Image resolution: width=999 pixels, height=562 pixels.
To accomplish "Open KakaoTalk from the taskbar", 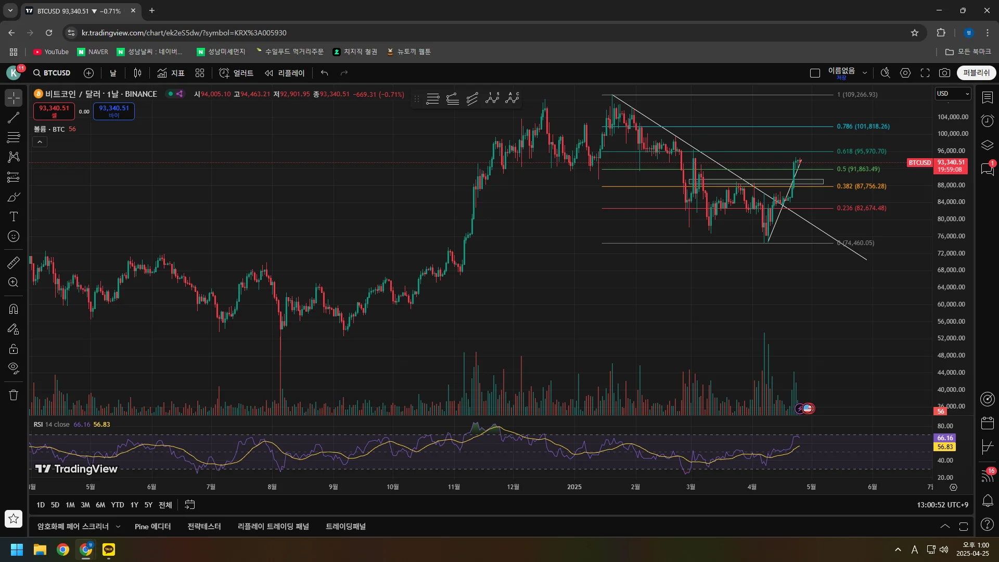I will coord(109,550).
